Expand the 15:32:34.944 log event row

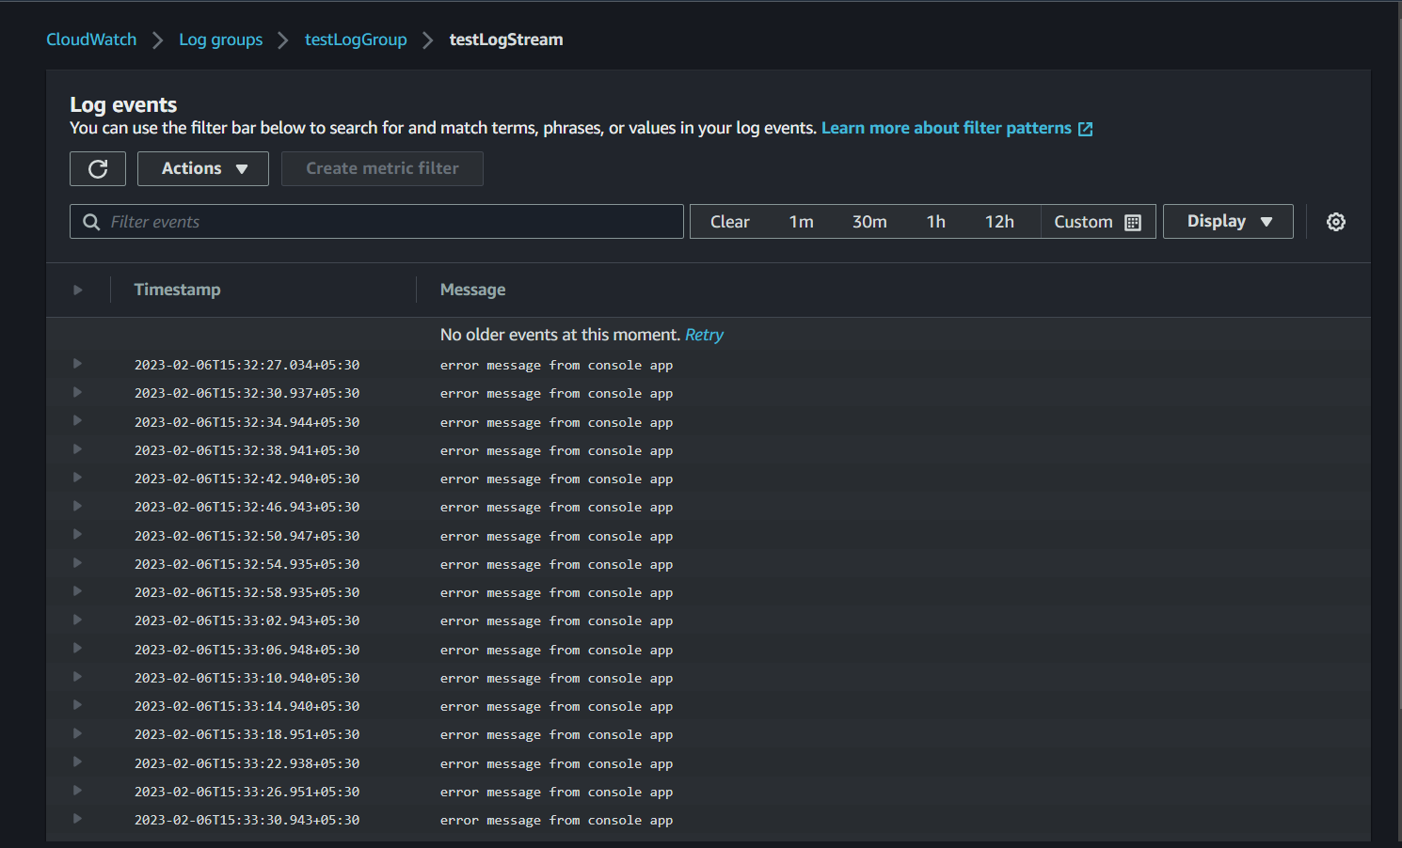(77, 420)
